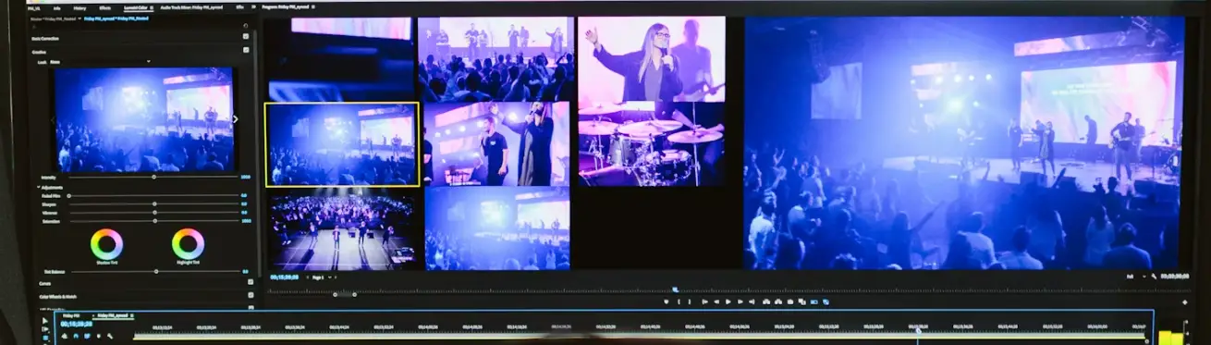
Task: Select the blonde singer camera angle
Action: tap(651, 58)
